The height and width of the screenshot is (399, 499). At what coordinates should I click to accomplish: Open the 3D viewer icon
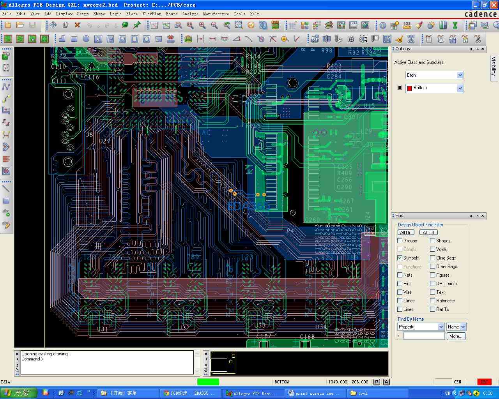tap(263, 25)
